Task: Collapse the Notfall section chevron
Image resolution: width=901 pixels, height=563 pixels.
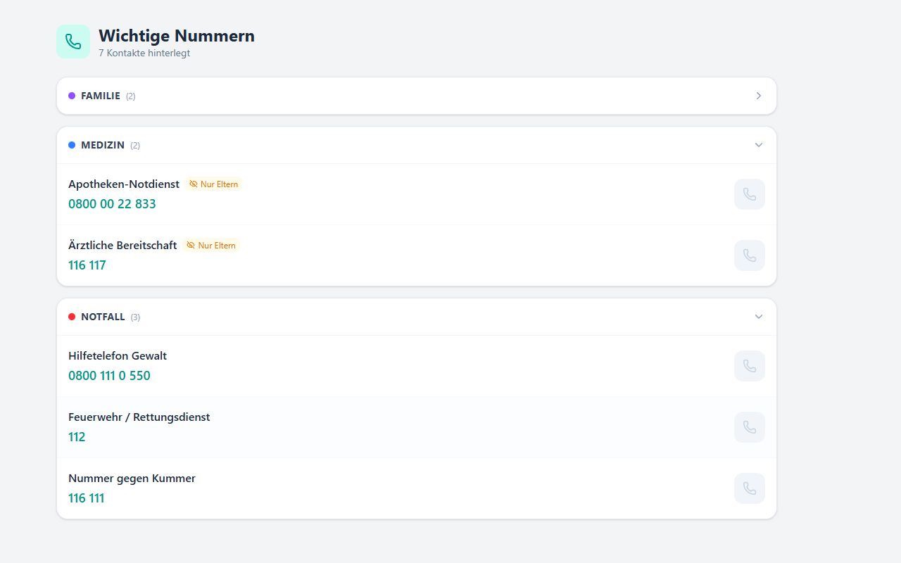Action: (x=758, y=317)
